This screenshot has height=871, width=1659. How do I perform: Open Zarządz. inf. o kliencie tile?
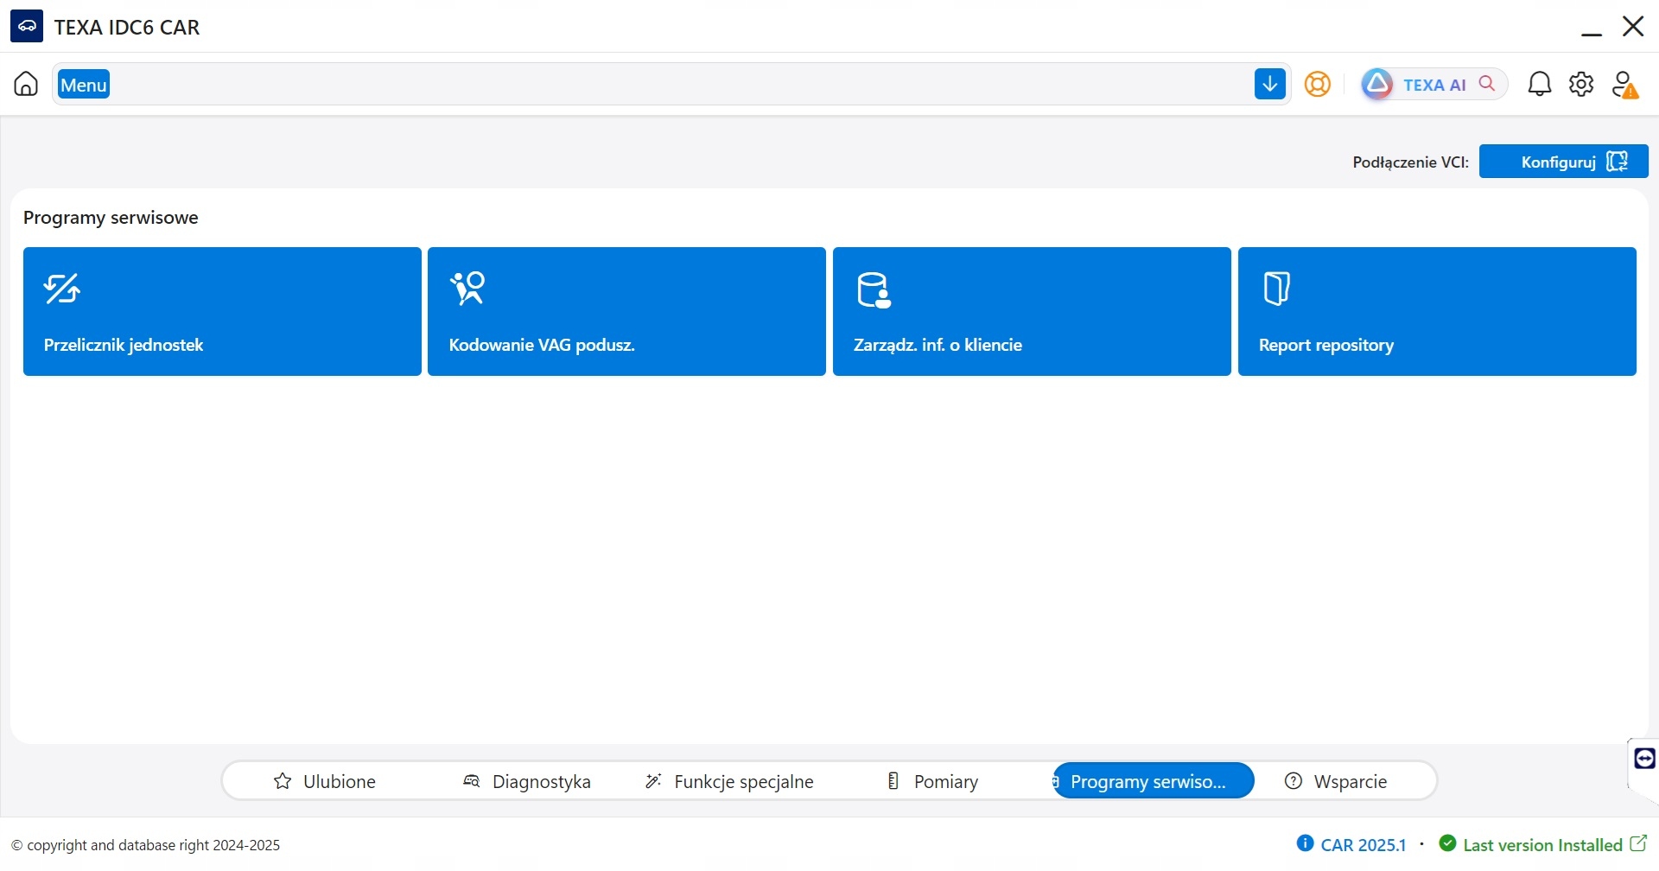pos(1032,311)
